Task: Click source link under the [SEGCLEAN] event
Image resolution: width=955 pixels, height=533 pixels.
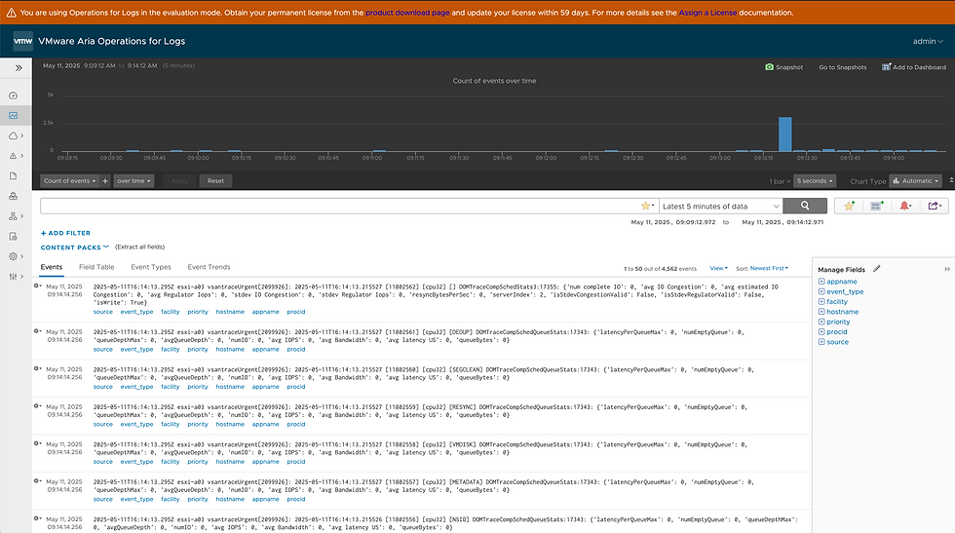Action: click(103, 386)
